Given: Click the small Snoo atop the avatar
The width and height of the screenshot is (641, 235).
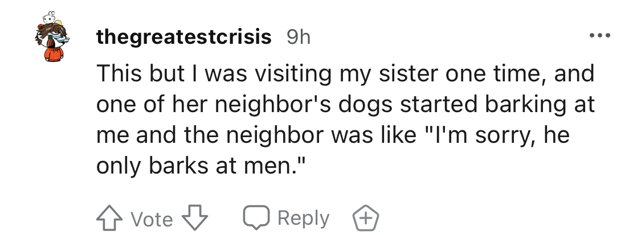Looking at the screenshot, I should pos(50,17).
